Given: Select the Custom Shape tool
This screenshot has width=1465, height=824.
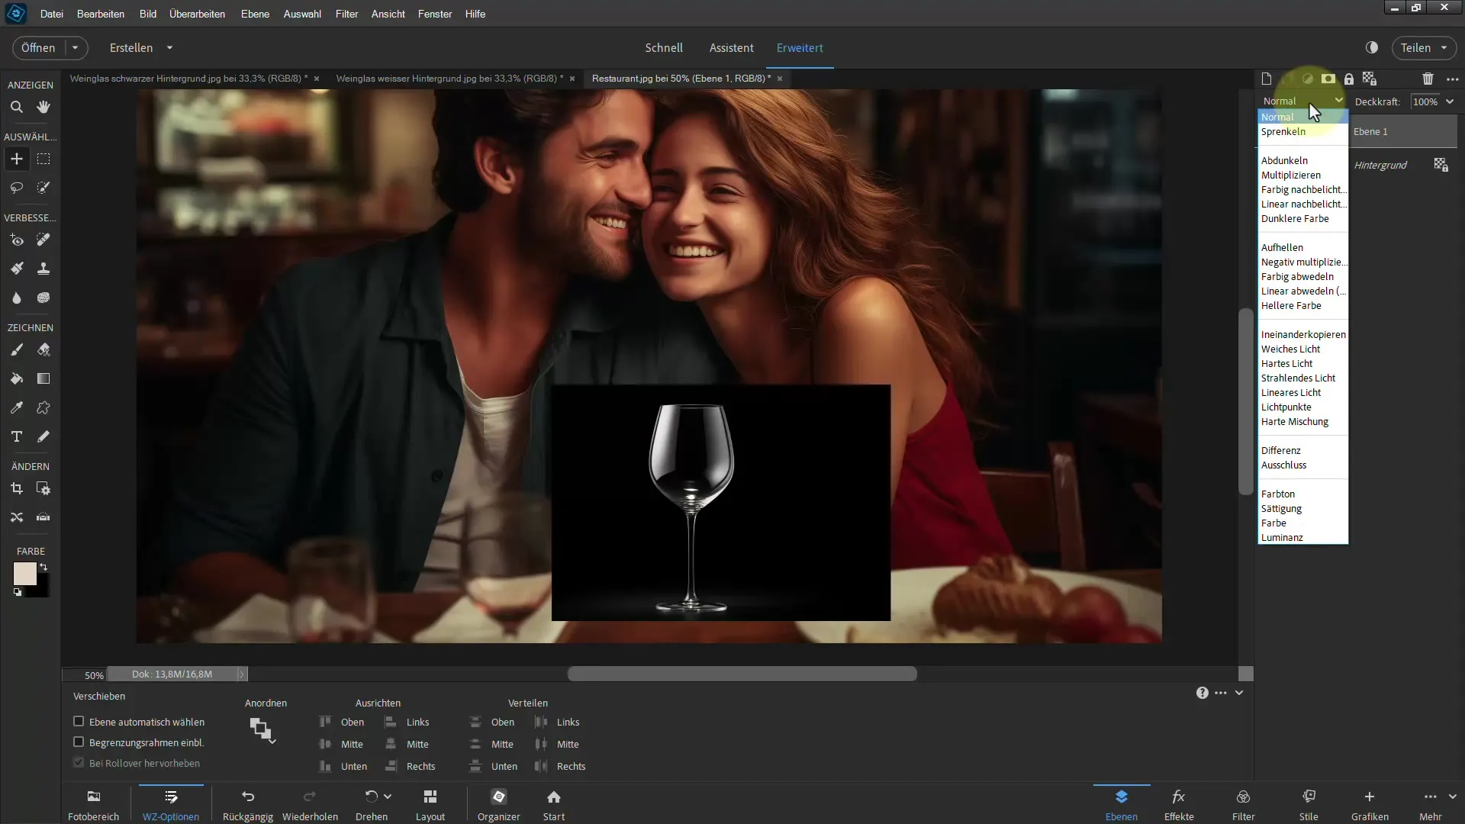Looking at the screenshot, I should (x=43, y=407).
